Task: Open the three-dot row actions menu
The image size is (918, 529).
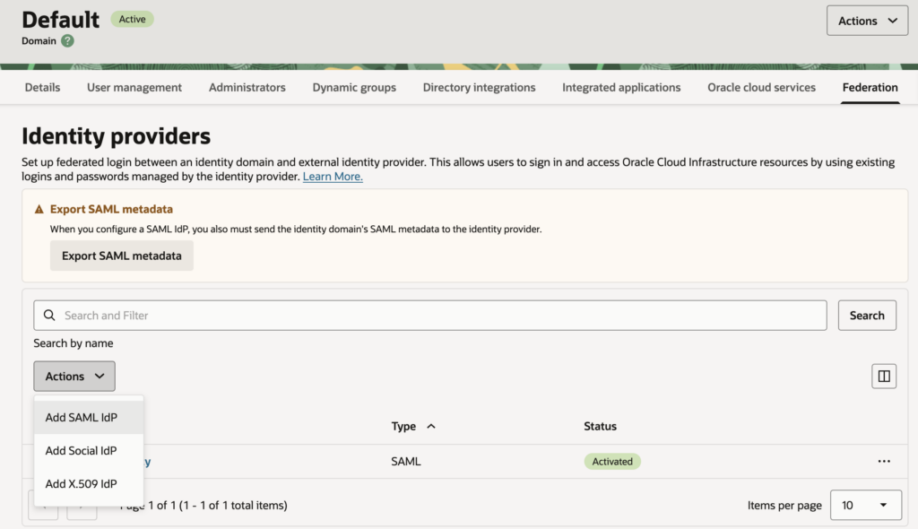Action: [x=884, y=461]
